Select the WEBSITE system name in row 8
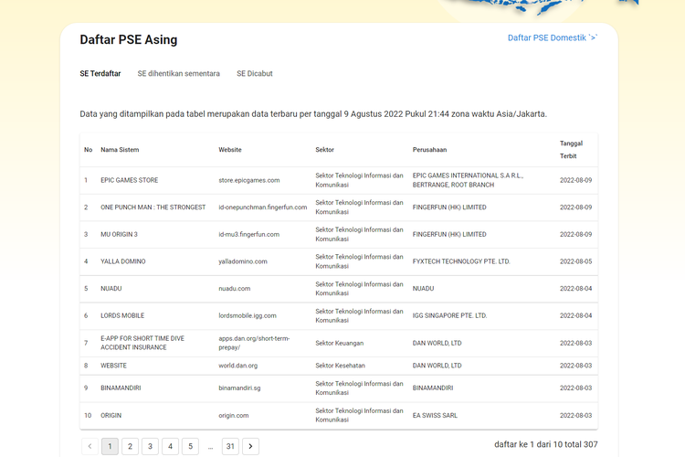The height and width of the screenshot is (457, 685). (113, 366)
